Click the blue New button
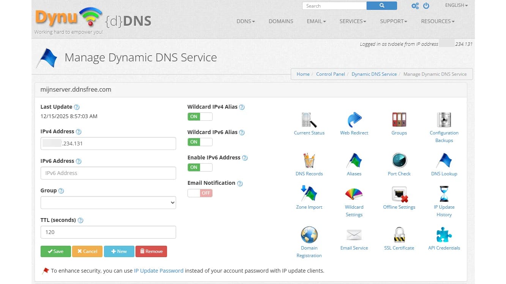Image resolution: width=506 pixels, height=284 pixels. [x=119, y=251]
